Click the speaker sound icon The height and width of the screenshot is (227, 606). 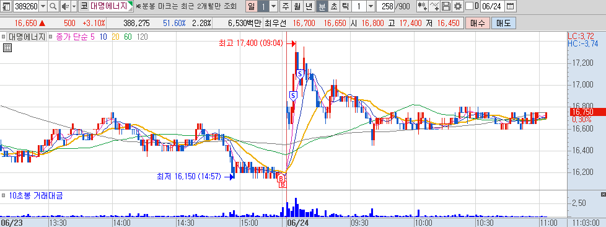tap(65, 6)
